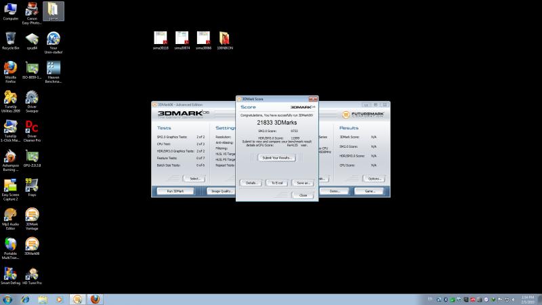Open Your Uninstaller shortcut
542x305 pixels.
pos(54,43)
